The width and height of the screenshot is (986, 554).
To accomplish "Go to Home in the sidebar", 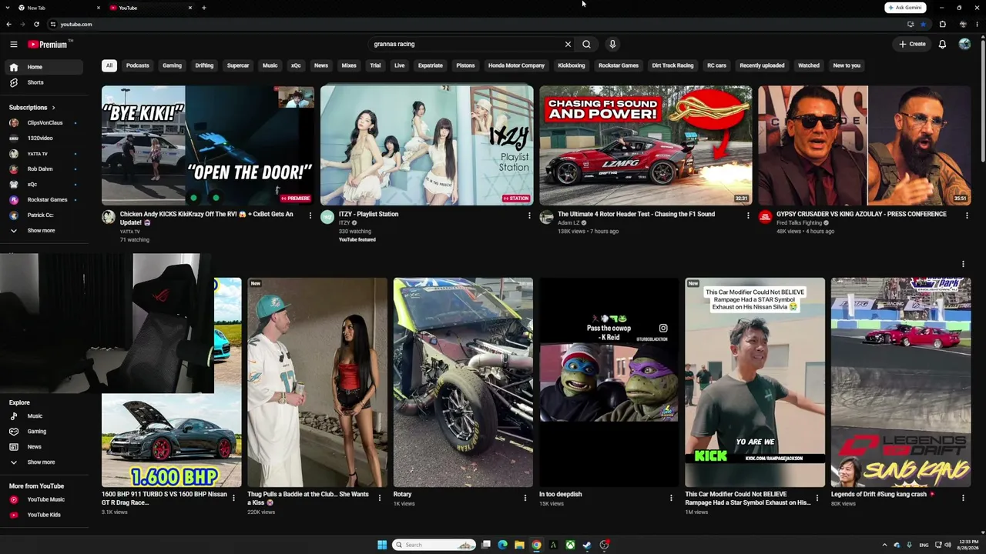I will [x=44, y=67].
